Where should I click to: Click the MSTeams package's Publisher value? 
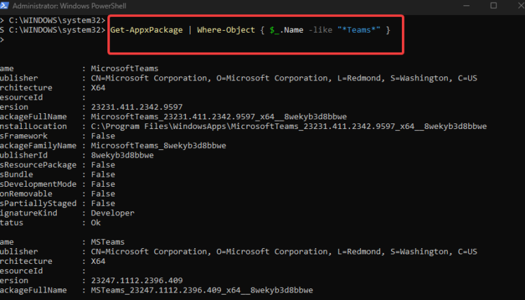pos(284,252)
